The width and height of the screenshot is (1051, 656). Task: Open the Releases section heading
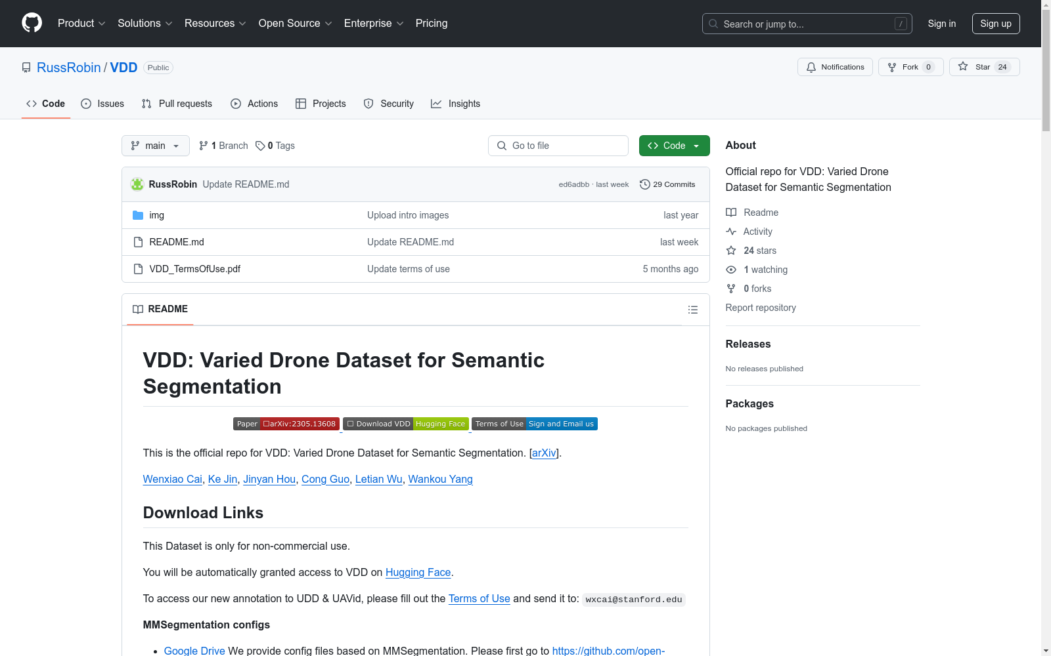tap(748, 344)
